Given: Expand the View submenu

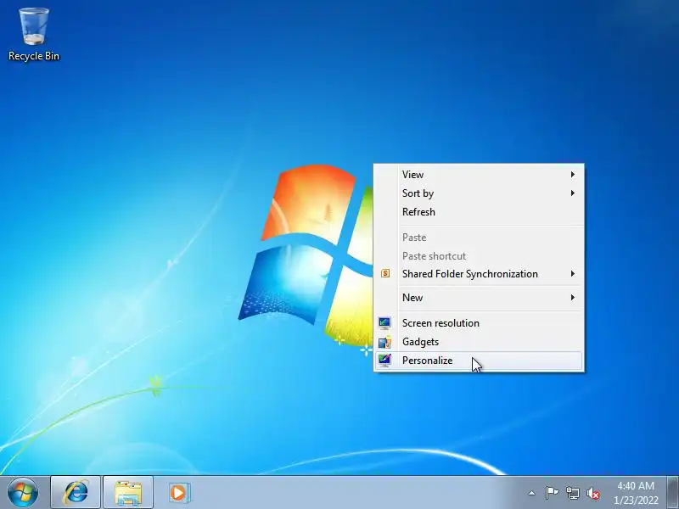Looking at the screenshot, I should point(479,175).
